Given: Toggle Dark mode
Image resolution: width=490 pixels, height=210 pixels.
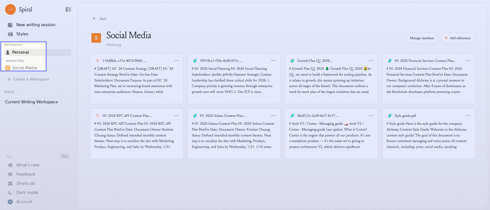Looking at the screenshot, I should (x=27, y=192).
